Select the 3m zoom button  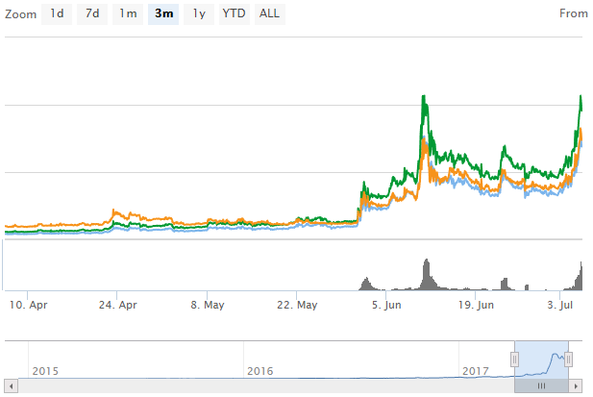tap(163, 14)
